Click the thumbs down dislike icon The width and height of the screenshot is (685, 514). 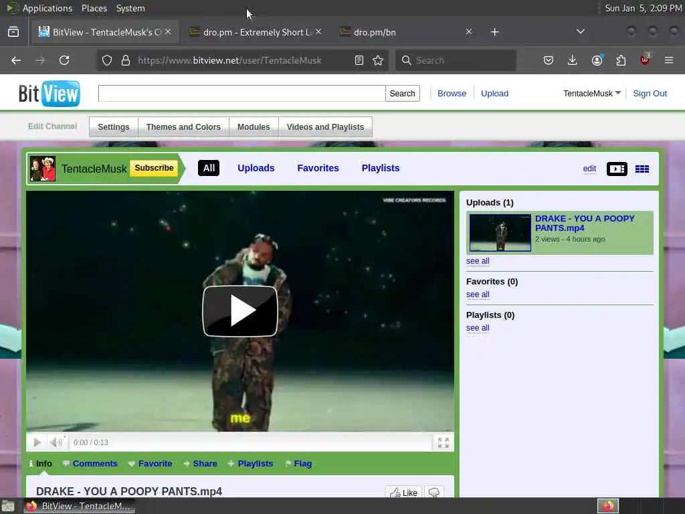point(433,492)
